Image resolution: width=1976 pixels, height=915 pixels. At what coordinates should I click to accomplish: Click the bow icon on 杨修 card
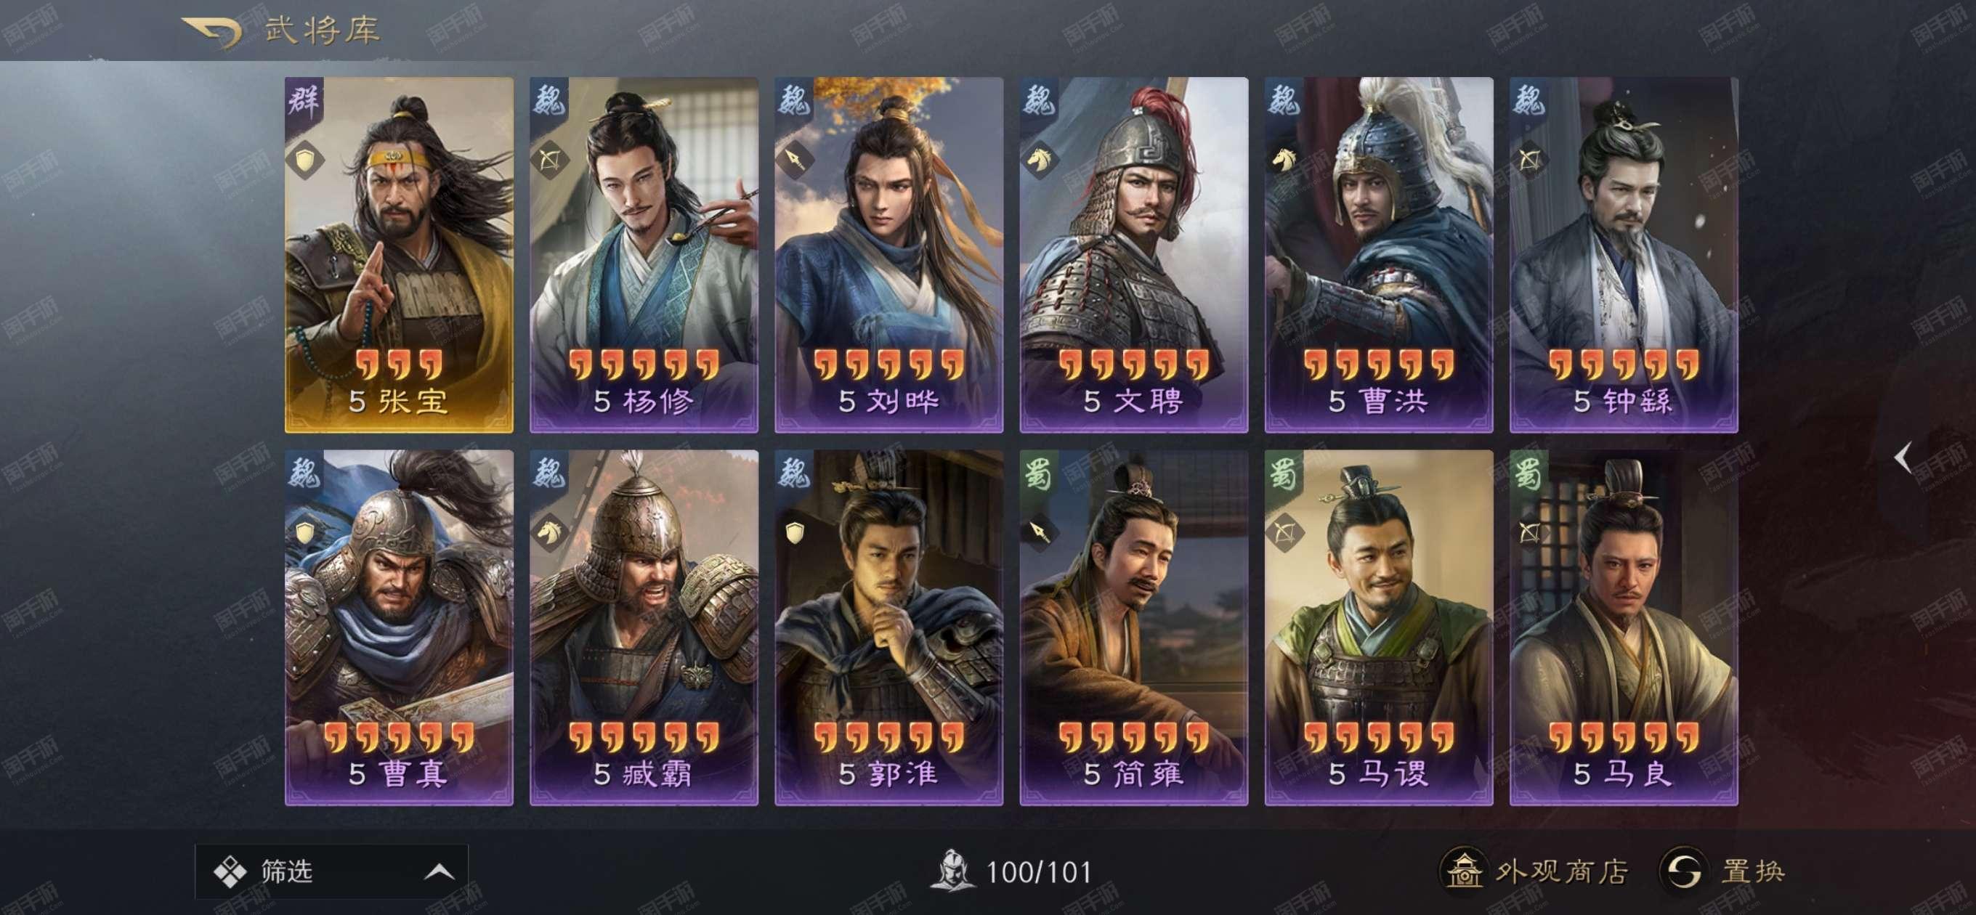549,160
